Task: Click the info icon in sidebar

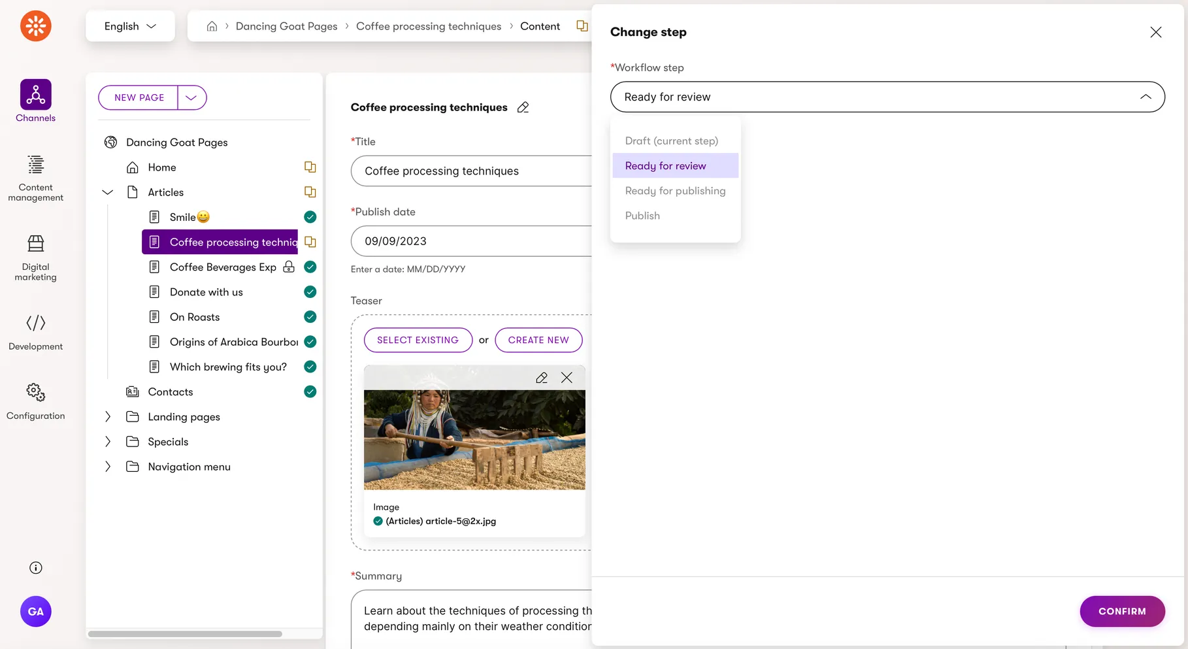Action: [x=36, y=568]
